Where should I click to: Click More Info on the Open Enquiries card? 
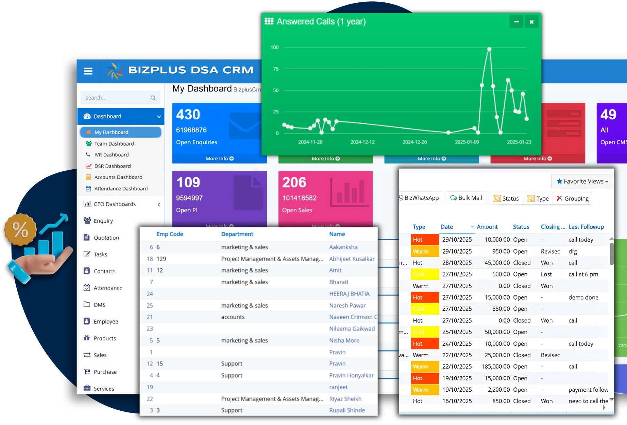(x=219, y=158)
